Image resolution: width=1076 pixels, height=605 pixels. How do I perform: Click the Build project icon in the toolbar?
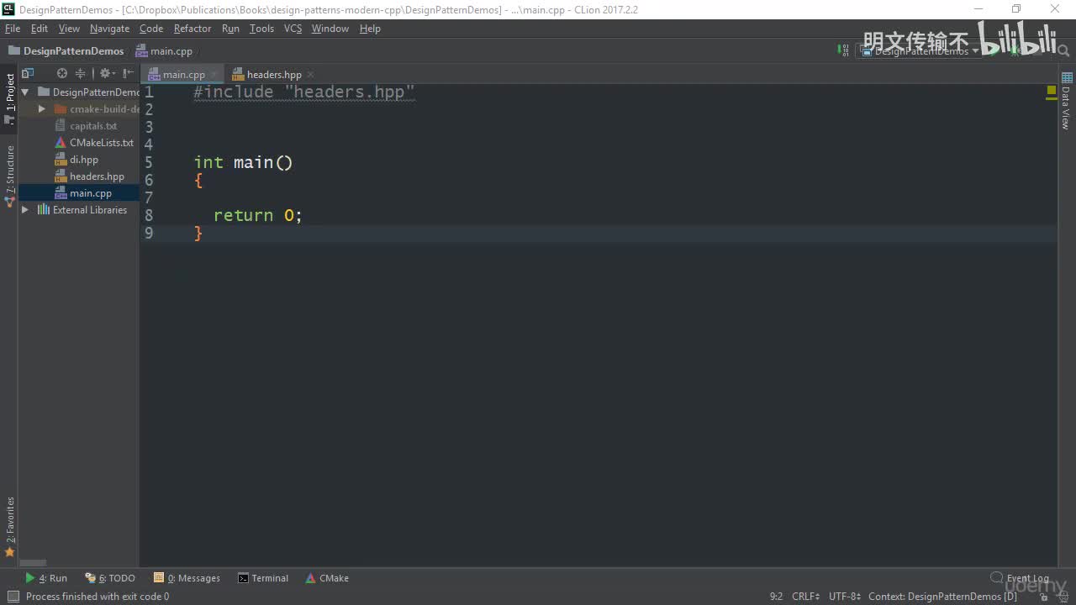pyautogui.click(x=843, y=50)
